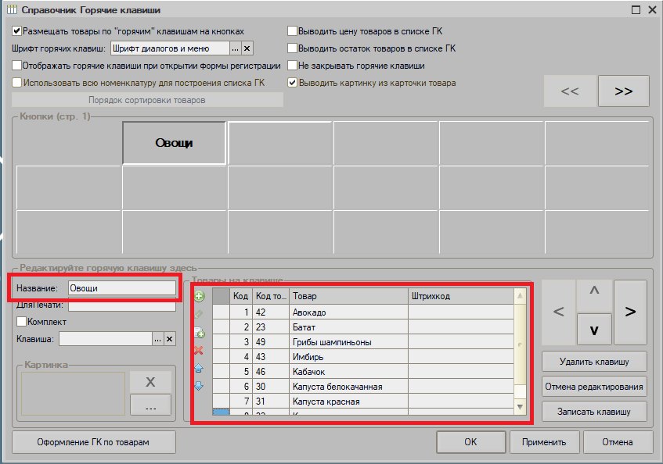This screenshot has height=464, width=663.
Task: Click 'Отмена редактирования' button
Action: [594, 387]
